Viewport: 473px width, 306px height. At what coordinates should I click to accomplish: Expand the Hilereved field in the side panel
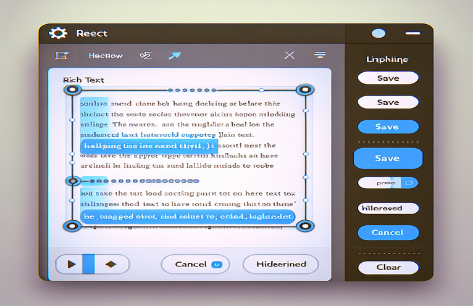click(x=388, y=209)
